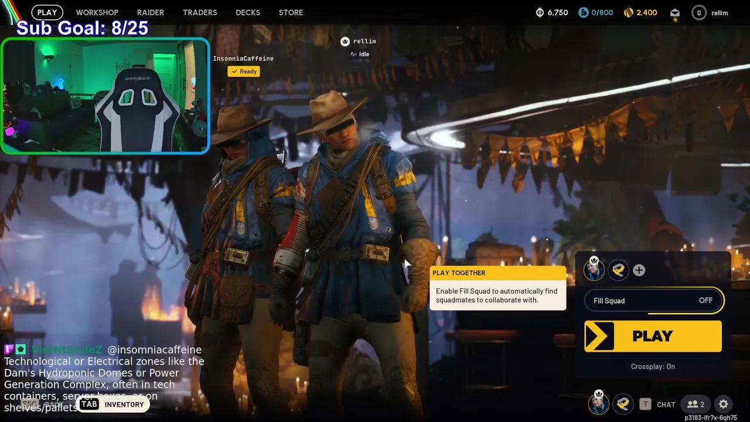Screen dimensions: 750x422
Task: Click the @insomniacaffeine mention in chat overlay
Action: pyautogui.click(x=155, y=349)
